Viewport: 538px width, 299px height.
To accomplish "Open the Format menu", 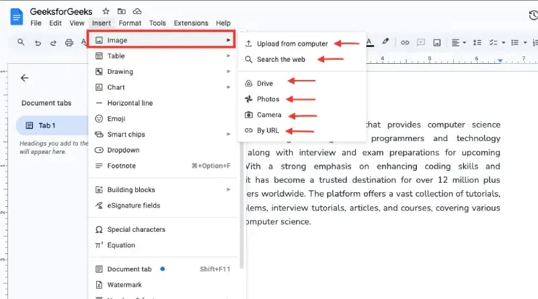I will (x=130, y=23).
